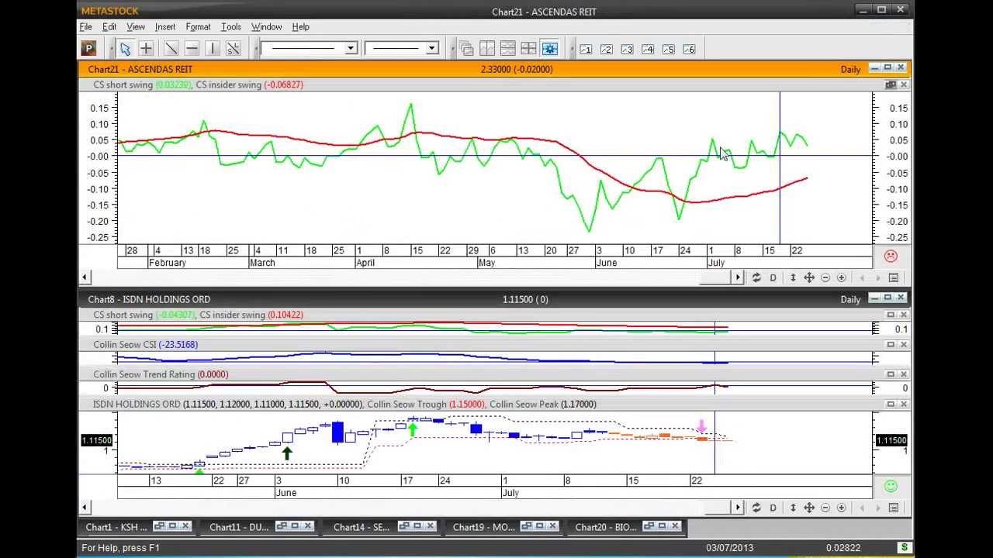This screenshot has width=993, height=558.
Task: Click vertical rescale arrow on ASCENDAS chart
Action: coord(793,277)
